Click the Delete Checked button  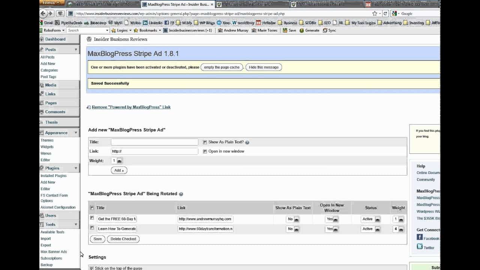tap(123, 239)
